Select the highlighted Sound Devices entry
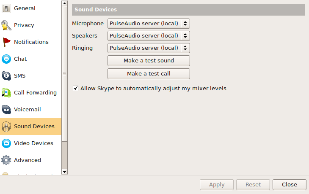The width and height of the screenshot is (309, 194). (31, 127)
